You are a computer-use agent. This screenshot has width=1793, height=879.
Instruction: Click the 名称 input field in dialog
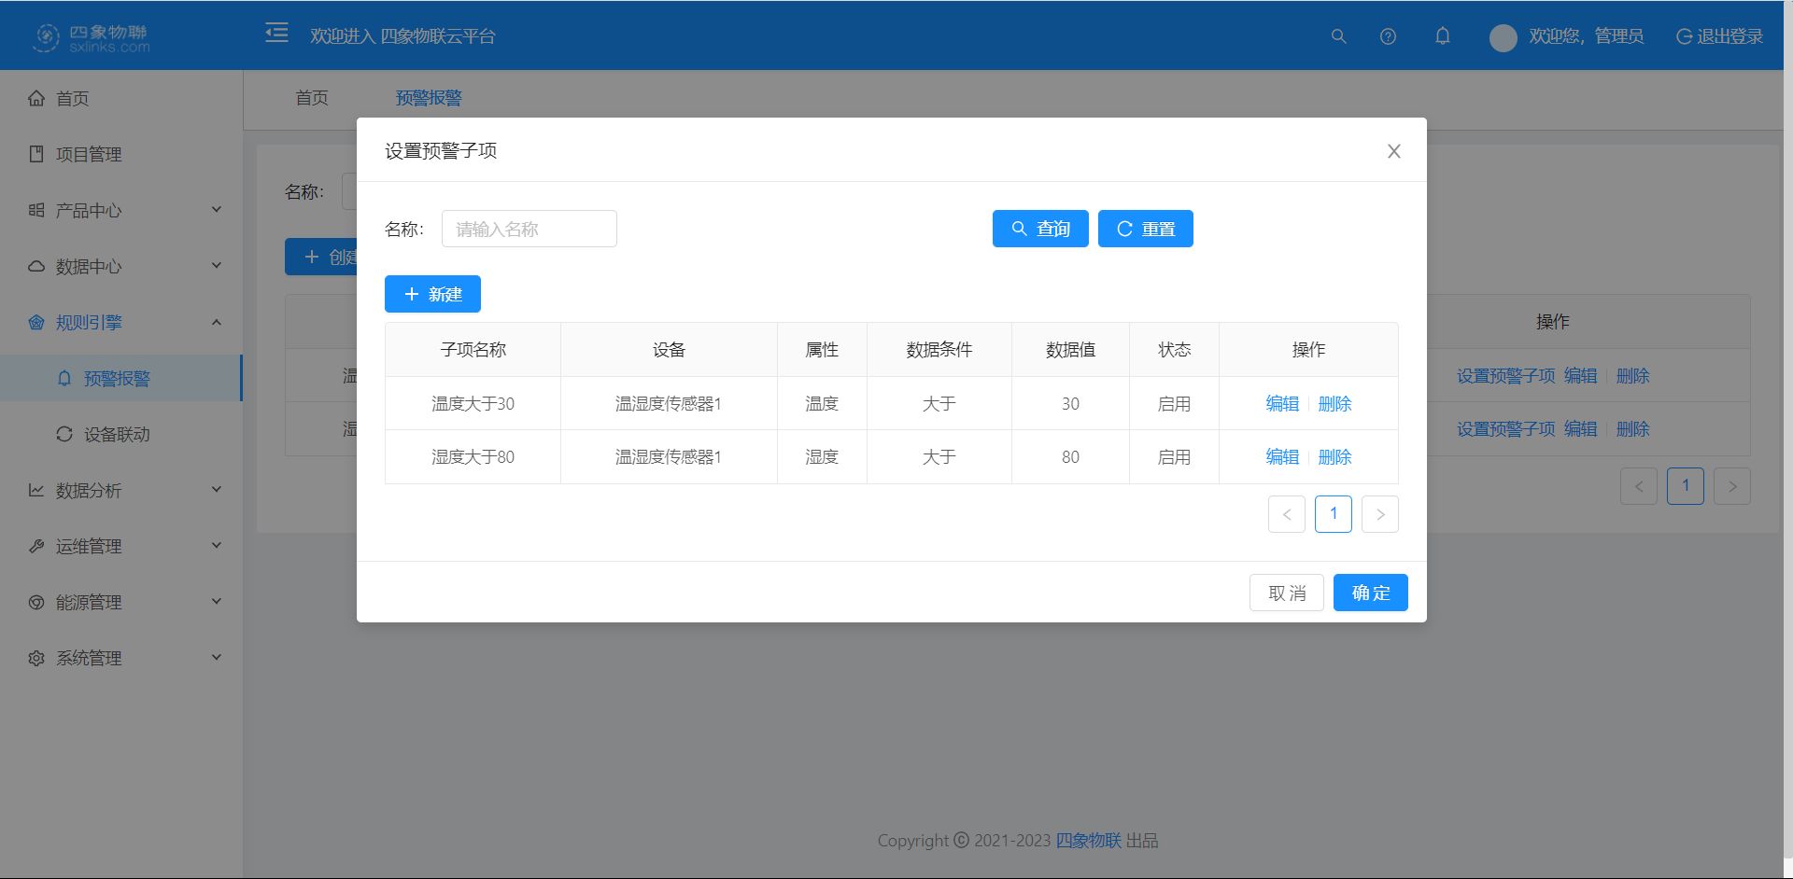tap(529, 229)
